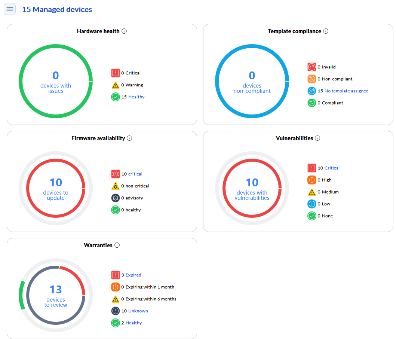Click the '0 Non-compliant' legend text
The height and width of the screenshot is (339, 396).
[335, 79]
